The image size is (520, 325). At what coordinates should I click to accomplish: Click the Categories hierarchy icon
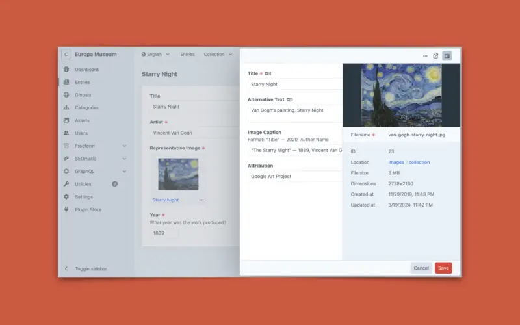66,107
